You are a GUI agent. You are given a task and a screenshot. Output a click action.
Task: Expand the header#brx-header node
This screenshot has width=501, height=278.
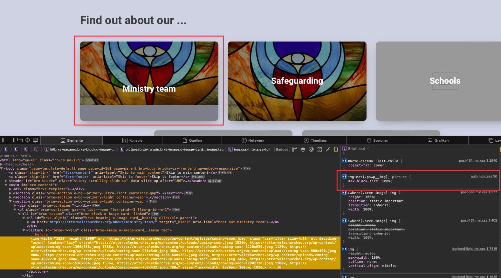(x=6, y=181)
